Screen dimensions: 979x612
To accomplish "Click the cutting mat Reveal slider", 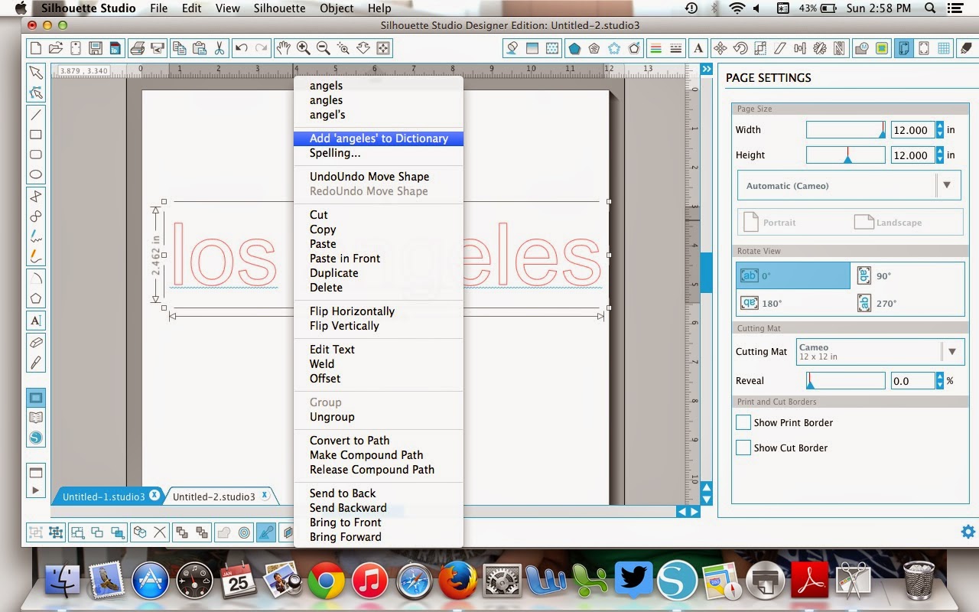I will (x=846, y=381).
